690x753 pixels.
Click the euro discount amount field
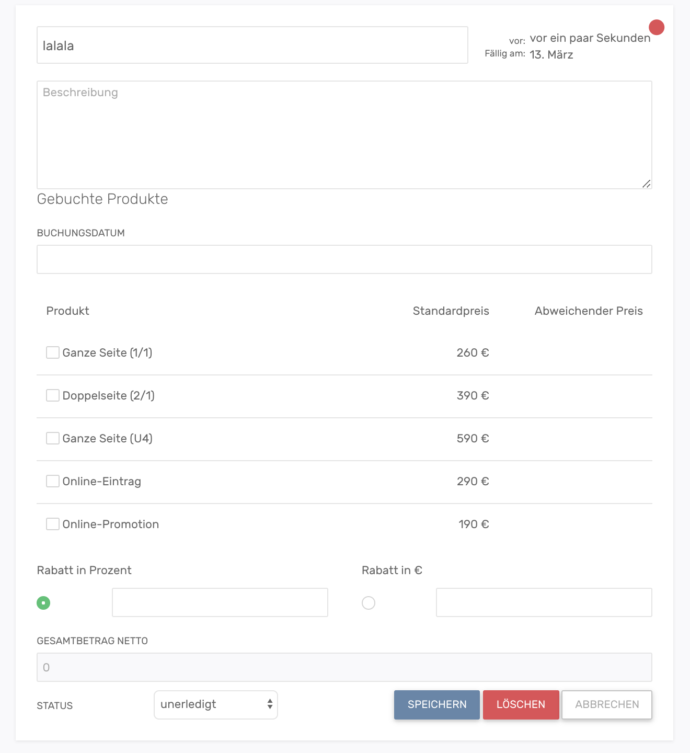pos(544,602)
